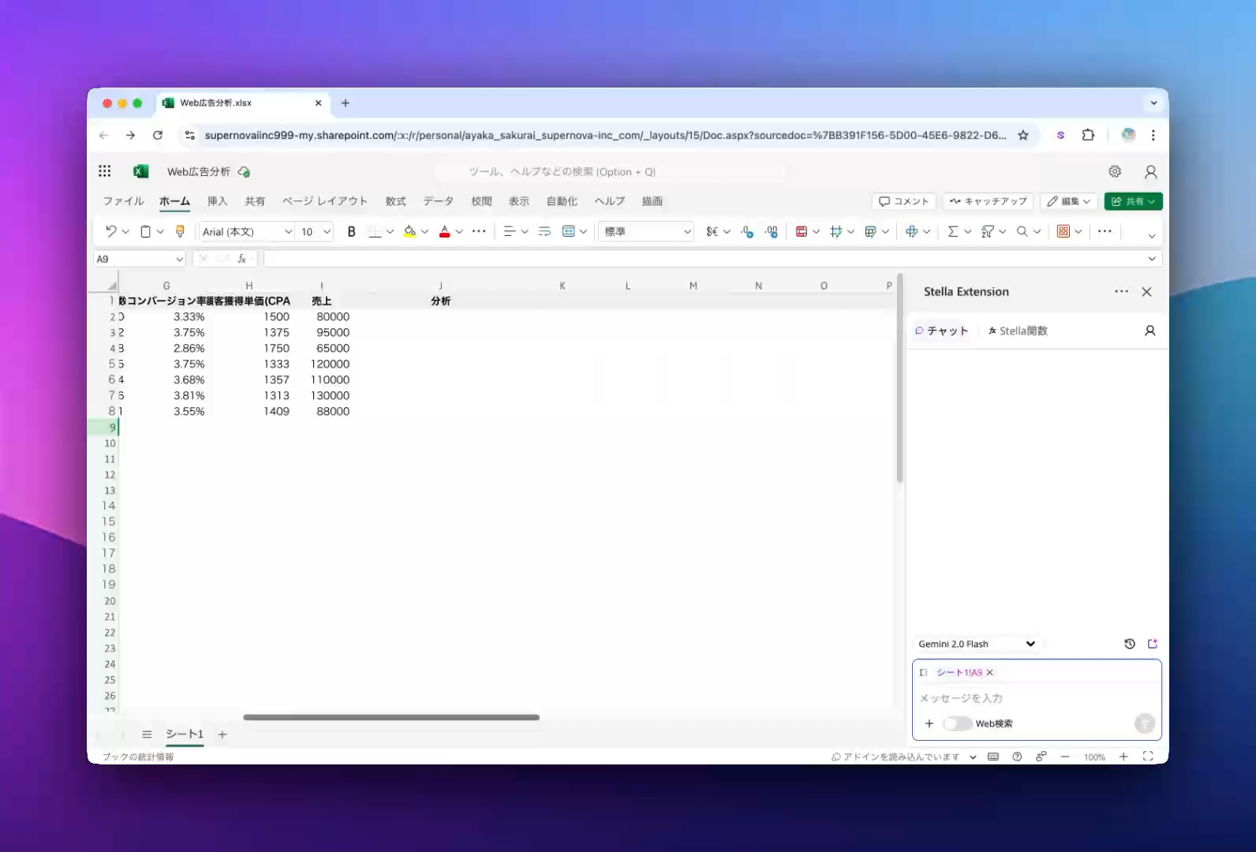
Task: Switch to the 数式 tab
Action: pos(395,201)
